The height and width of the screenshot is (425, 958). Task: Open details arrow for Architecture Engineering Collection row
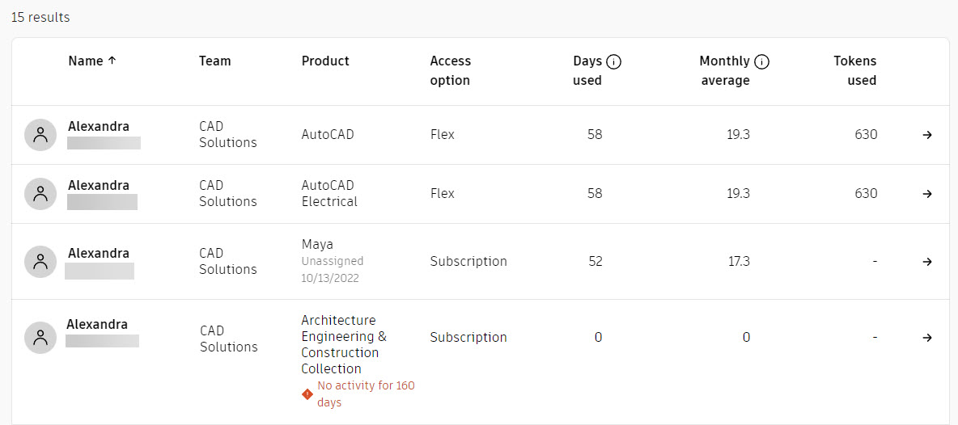pyautogui.click(x=926, y=337)
